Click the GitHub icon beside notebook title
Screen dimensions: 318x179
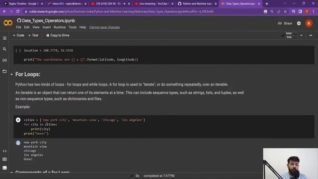[19, 20]
